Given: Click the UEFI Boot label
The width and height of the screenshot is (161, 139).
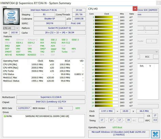Looking at the screenshot, I should tap(117, 128).
